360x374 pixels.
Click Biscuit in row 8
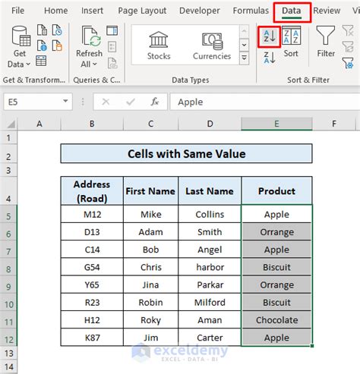(x=276, y=267)
